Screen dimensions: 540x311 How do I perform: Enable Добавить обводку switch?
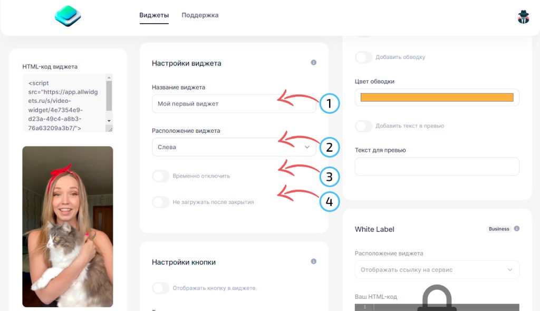363,57
